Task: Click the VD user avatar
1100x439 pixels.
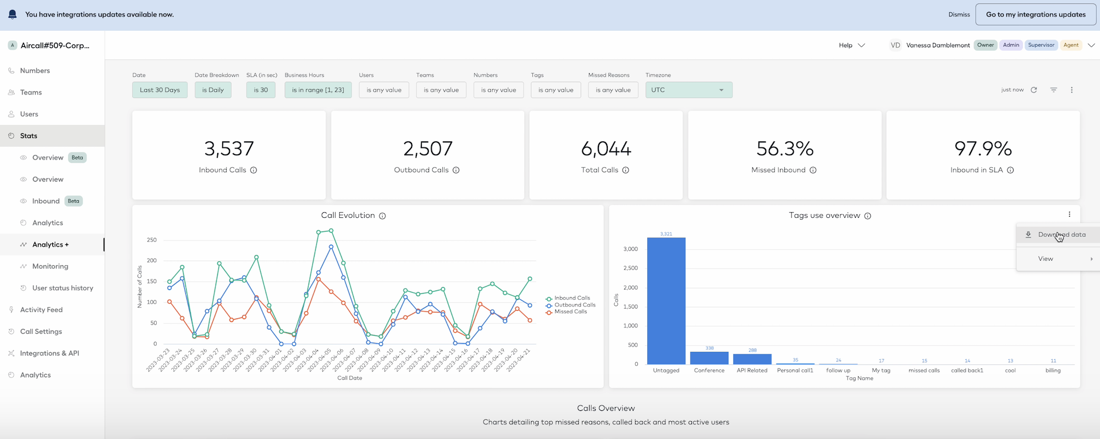Action: pos(895,45)
